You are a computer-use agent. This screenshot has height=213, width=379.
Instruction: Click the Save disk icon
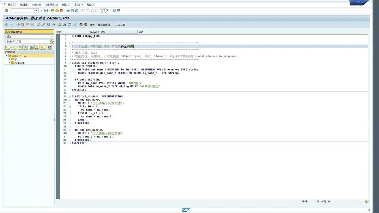pyautogui.click(x=46, y=10)
